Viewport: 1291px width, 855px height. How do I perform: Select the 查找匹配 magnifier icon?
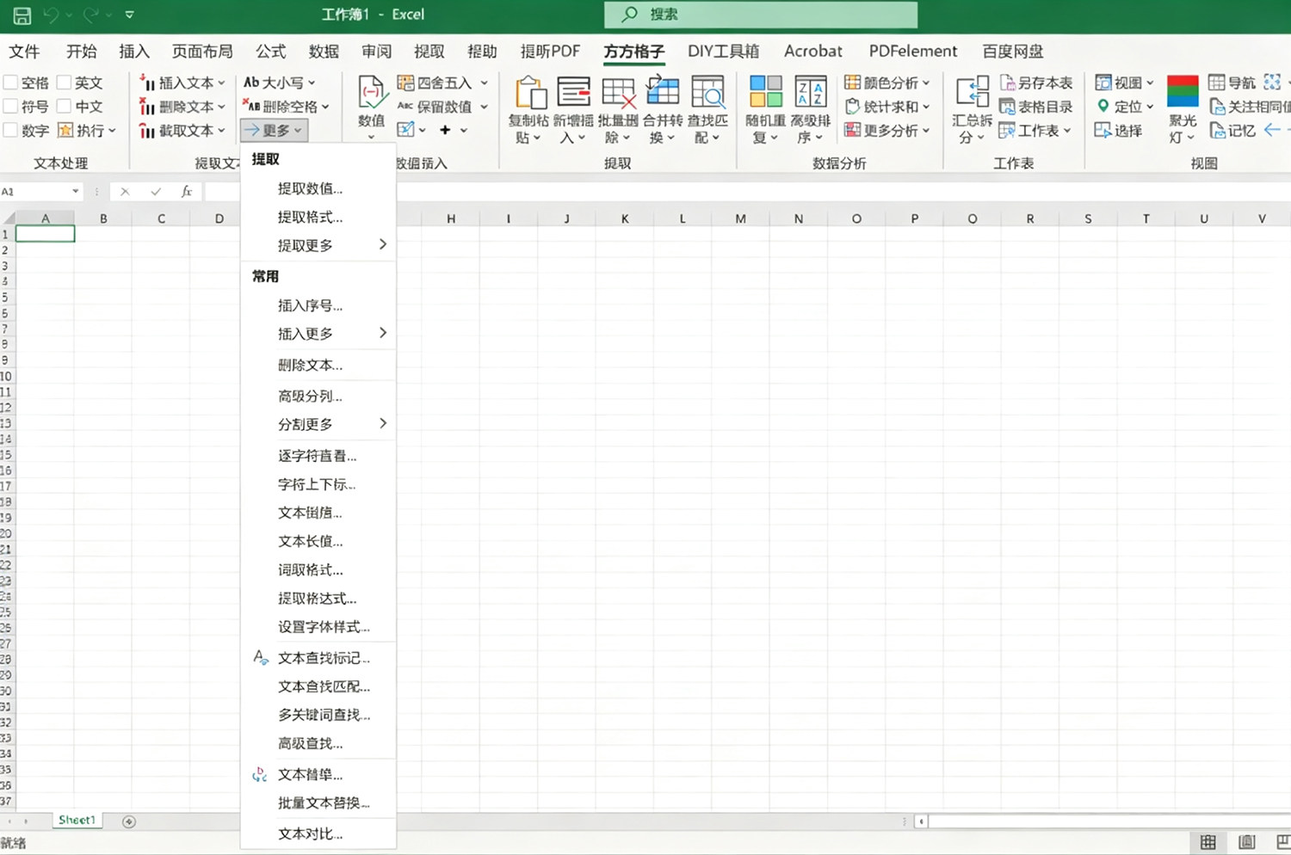(707, 93)
